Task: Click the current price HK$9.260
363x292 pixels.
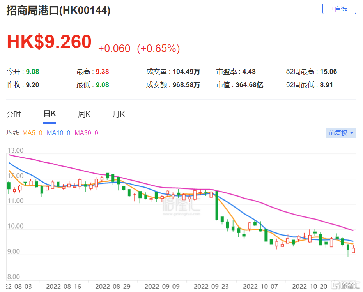Action: [x=49, y=42]
